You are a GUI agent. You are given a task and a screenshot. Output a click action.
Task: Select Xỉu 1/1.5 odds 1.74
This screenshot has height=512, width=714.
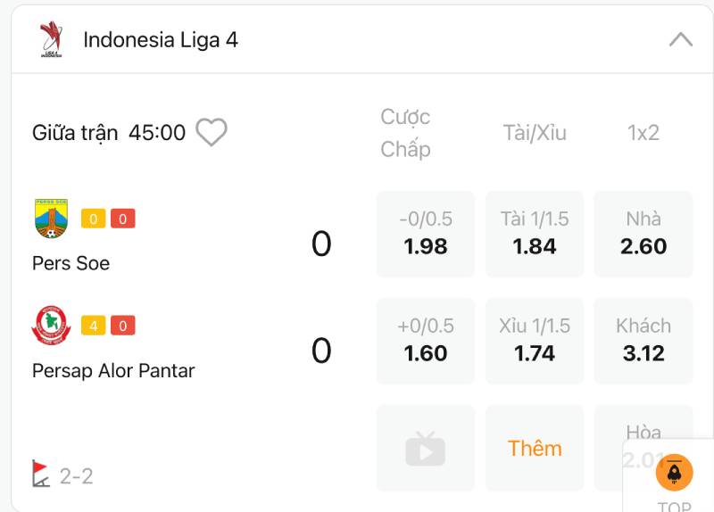[x=535, y=341]
